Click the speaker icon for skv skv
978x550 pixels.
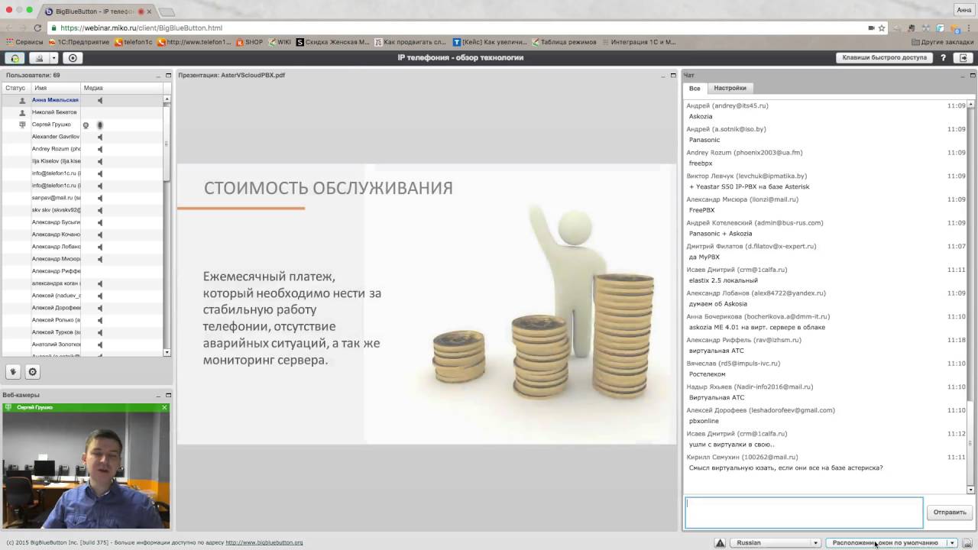[100, 210]
